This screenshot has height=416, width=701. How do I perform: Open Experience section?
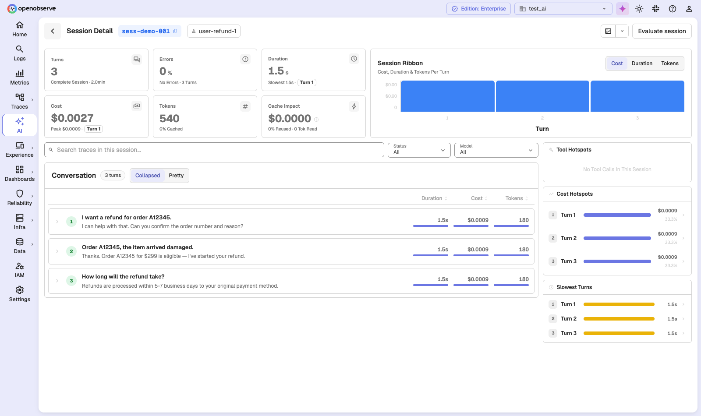[19, 150]
